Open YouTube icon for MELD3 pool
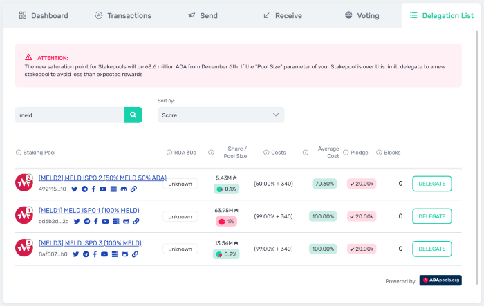 tap(104, 254)
